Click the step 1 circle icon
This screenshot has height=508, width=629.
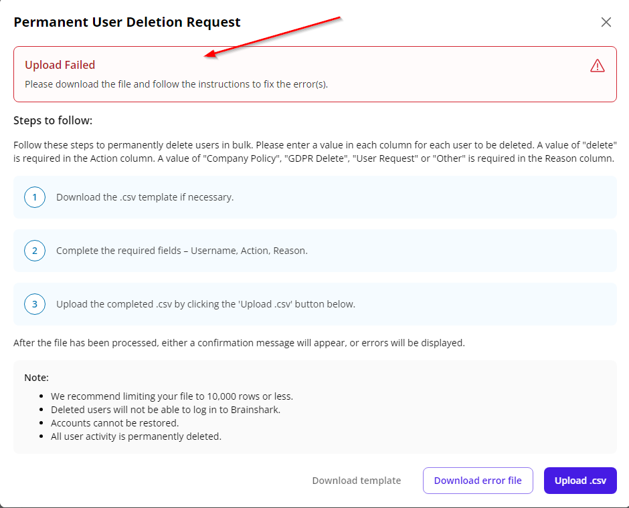pos(35,197)
